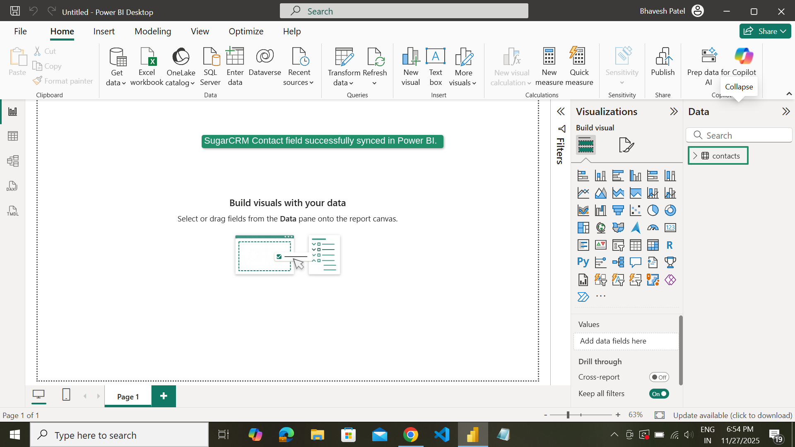
Task: Select the slicer visual
Action: (x=618, y=245)
